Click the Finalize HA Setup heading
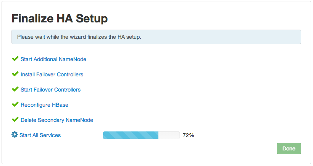 click(x=60, y=19)
